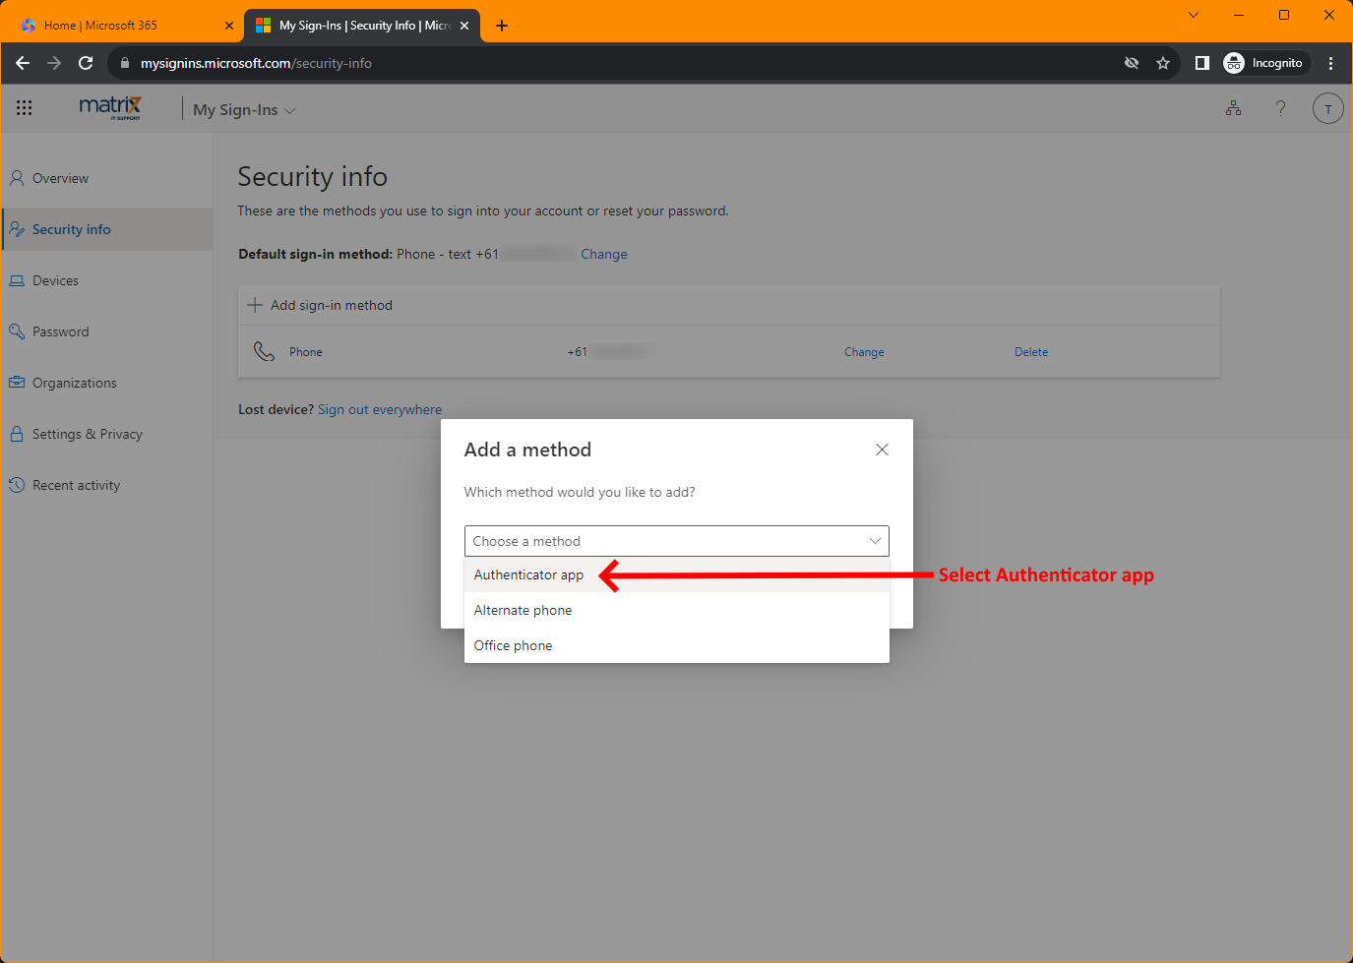Open the Choose a method dropdown
1353x963 pixels.
pos(676,541)
